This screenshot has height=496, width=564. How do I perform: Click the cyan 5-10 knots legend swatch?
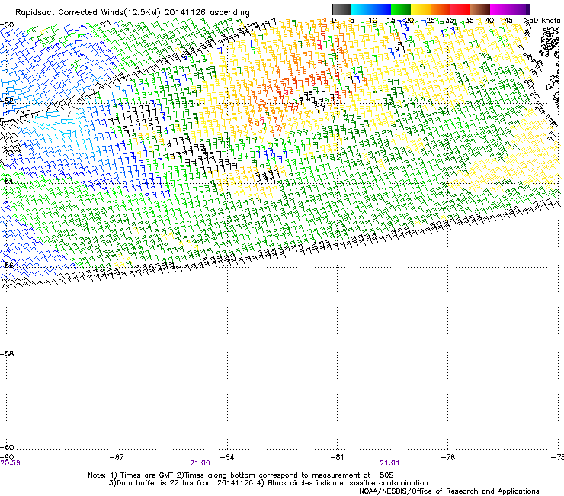pyautogui.click(x=361, y=9)
